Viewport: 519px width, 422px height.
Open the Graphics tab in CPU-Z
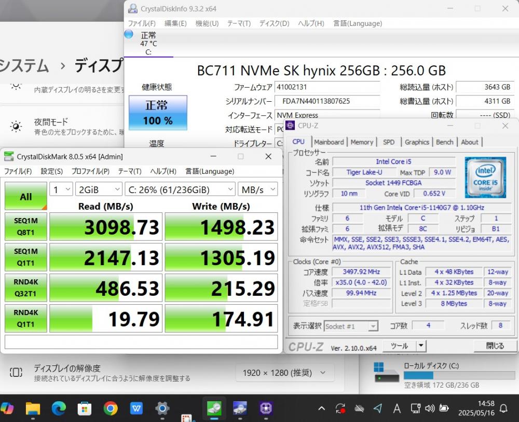(x=417, y=142)
